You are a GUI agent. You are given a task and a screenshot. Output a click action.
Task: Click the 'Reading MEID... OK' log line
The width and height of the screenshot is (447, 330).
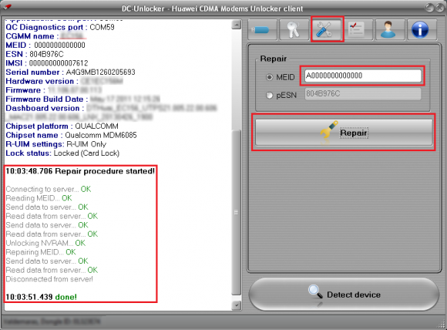pos(39,198)
